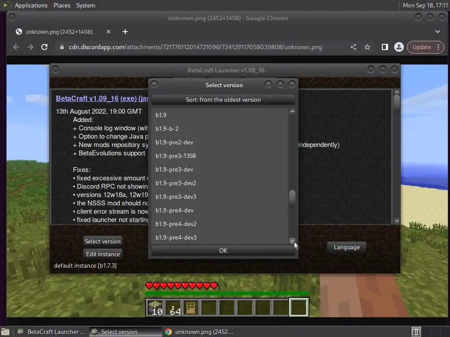The image size is (450, 337).
Task: Switch to Select version taskbar item
Action: (x=125, y=332)
